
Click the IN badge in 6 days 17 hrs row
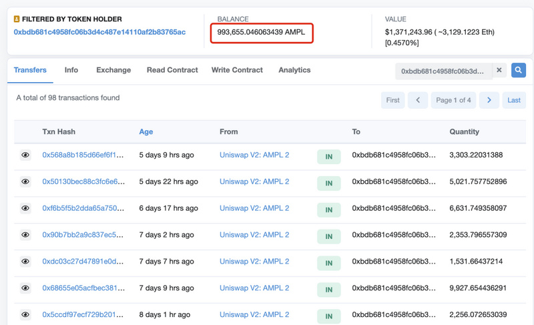[x=328, y=210]
